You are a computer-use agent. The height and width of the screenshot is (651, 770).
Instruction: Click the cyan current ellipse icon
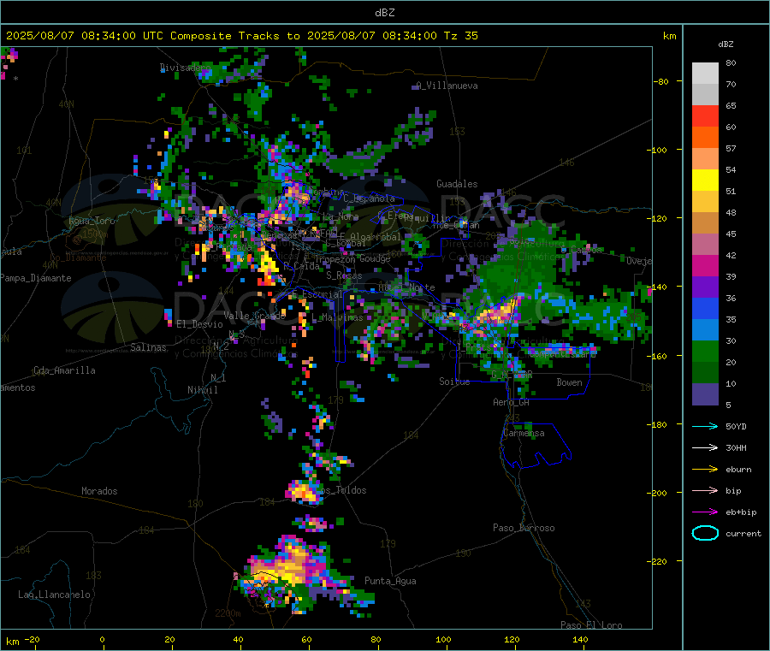point(705,533)
